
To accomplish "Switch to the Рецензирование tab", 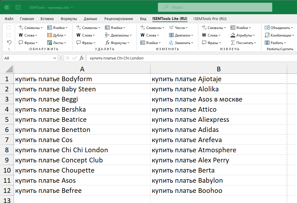I will 119,19.
